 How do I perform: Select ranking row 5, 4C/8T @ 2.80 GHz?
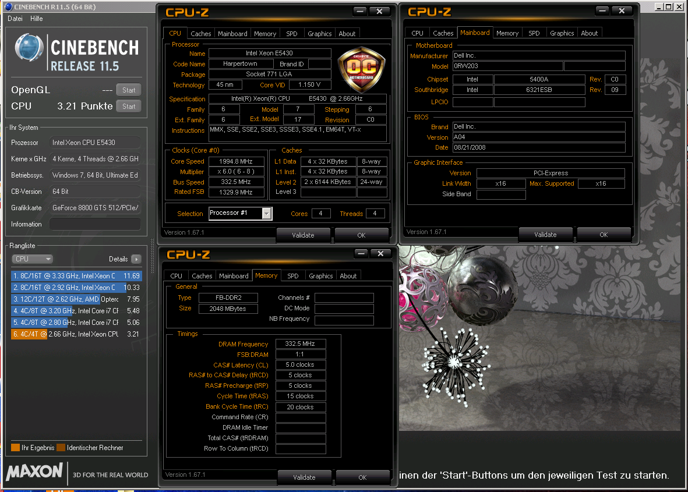pyautogui.click(x=76, y=323)
